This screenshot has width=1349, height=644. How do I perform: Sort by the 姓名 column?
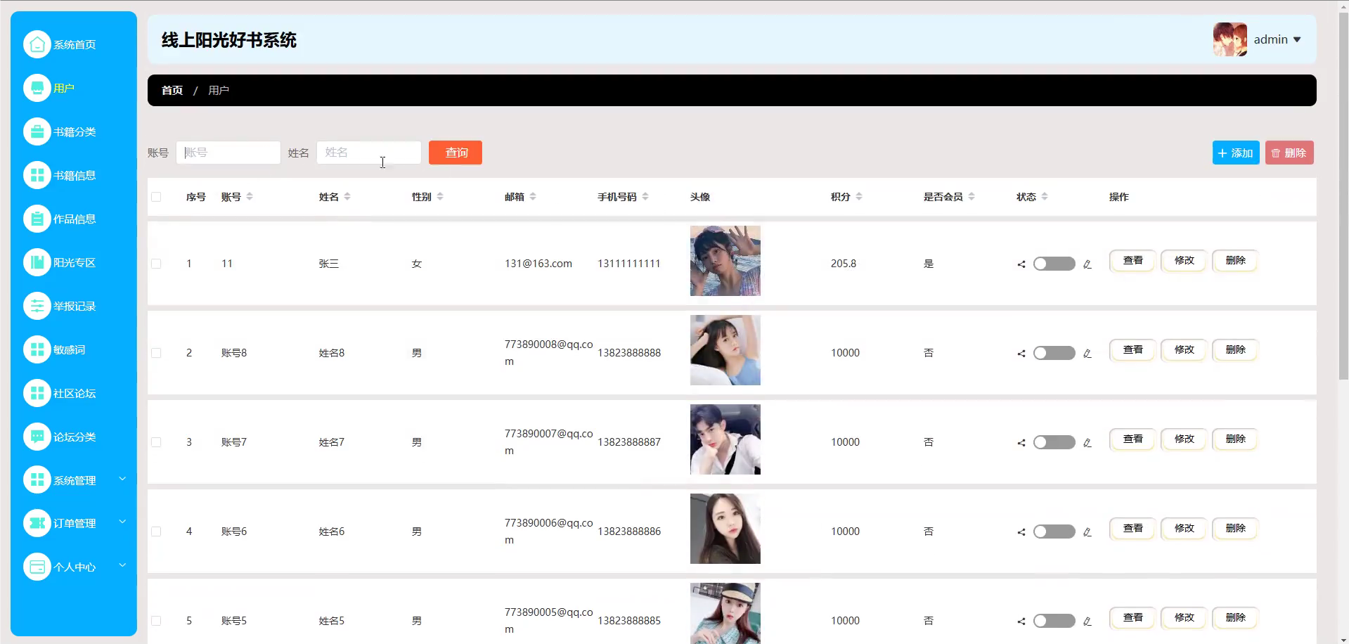tap(347, 197)
